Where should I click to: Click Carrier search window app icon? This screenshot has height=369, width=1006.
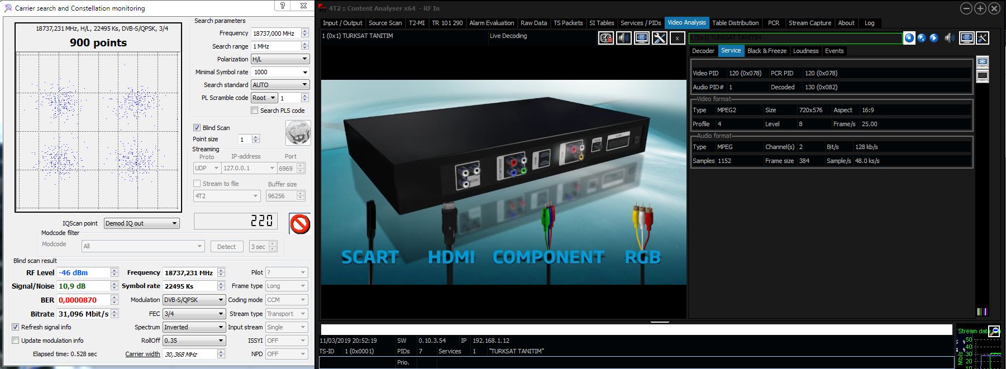[x=8, y=8]
